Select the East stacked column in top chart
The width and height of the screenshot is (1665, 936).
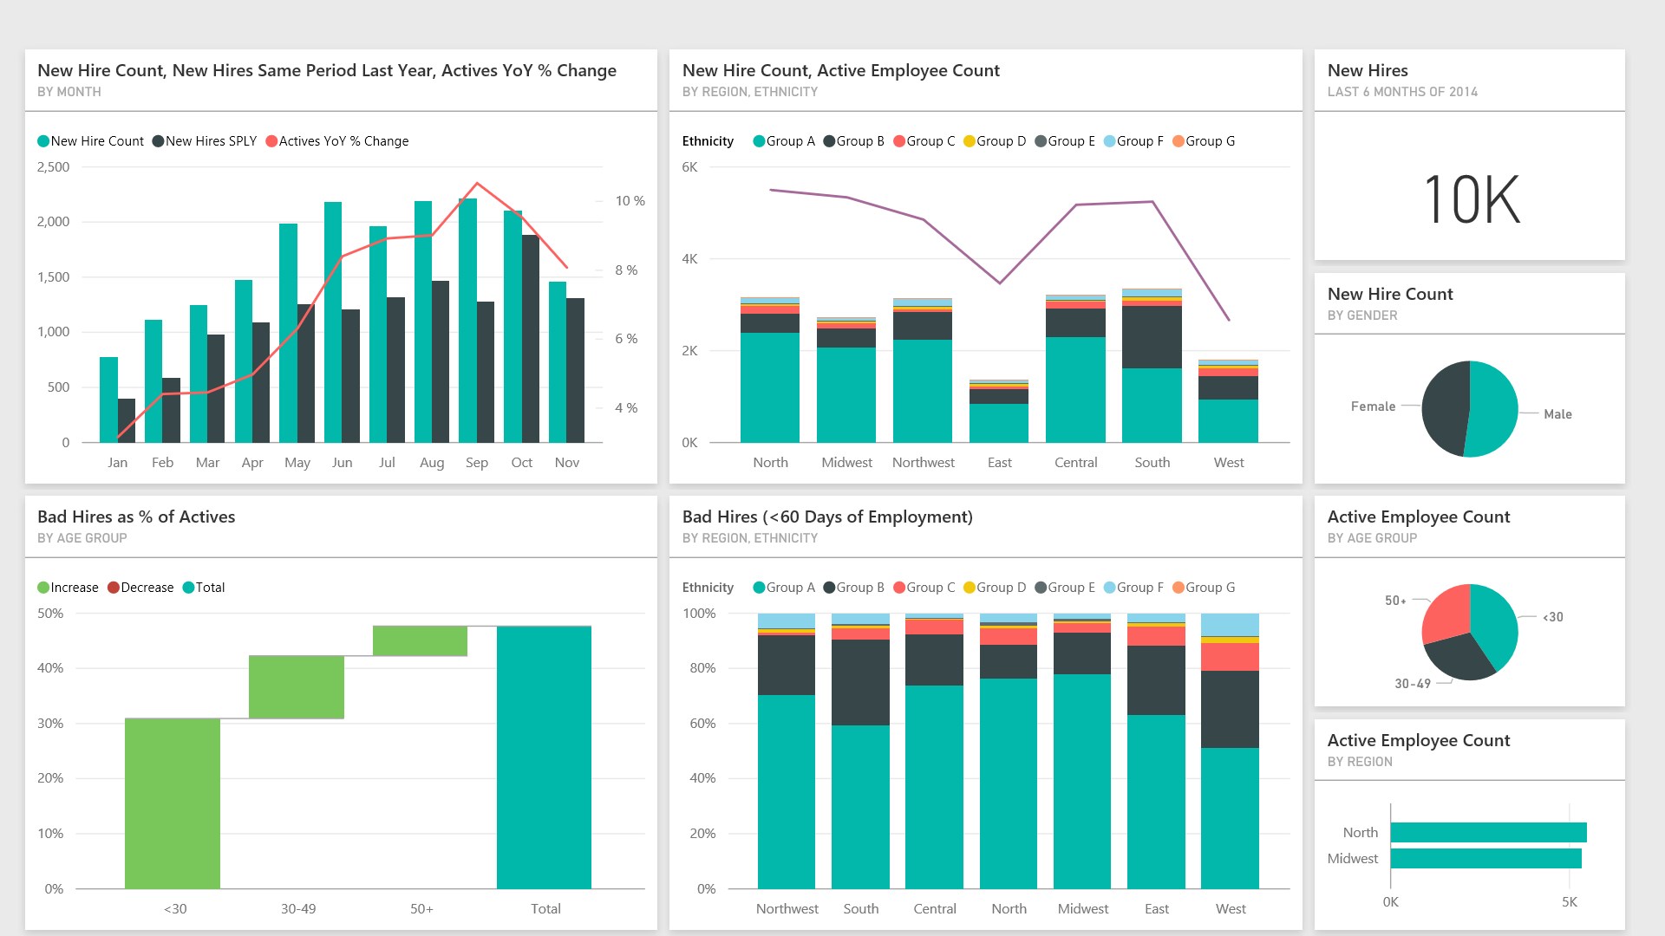(x=999, y=420)
